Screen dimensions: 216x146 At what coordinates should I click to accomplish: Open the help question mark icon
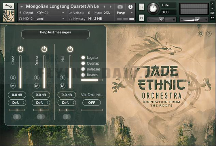tap(209, 34)
